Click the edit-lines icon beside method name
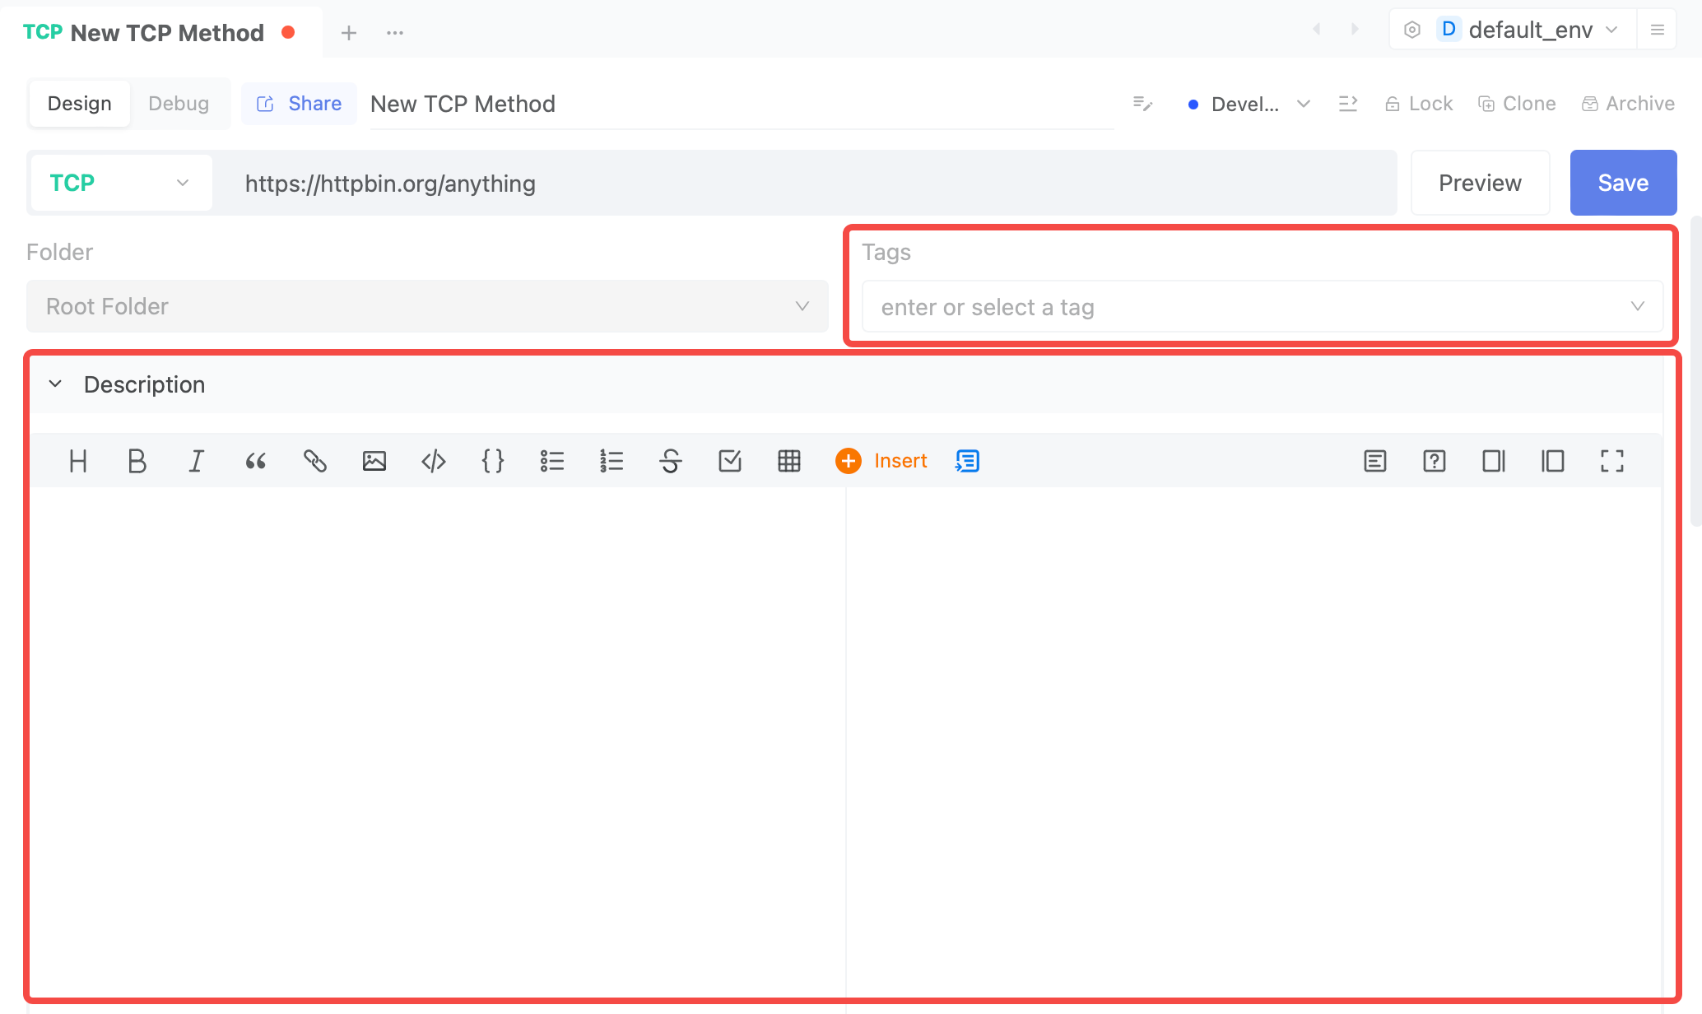This screenshot has width=1702, height=1014. click(1142, 104)
